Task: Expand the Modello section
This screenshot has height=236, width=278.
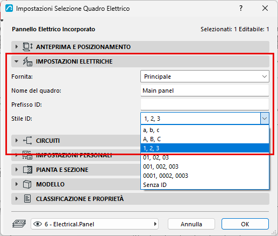Action: 17,184
